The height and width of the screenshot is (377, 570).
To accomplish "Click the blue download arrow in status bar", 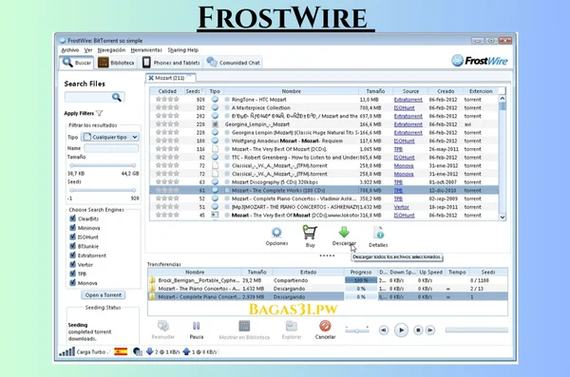I will 149,351.
